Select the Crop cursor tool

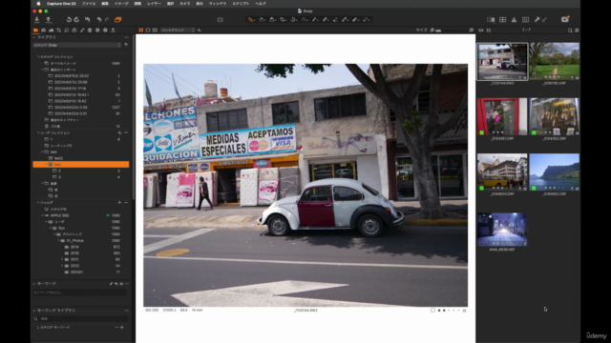(284, 19)
